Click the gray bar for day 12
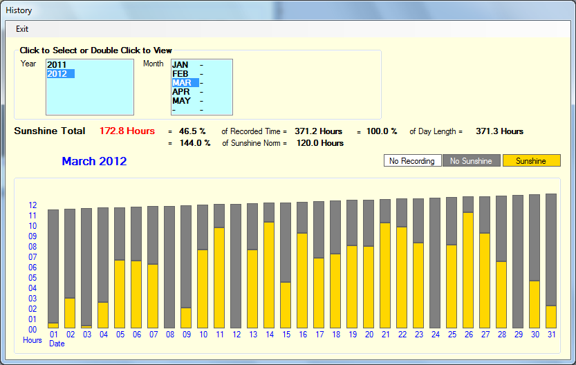This screenshot has height=365, width=576. [236, 266]
